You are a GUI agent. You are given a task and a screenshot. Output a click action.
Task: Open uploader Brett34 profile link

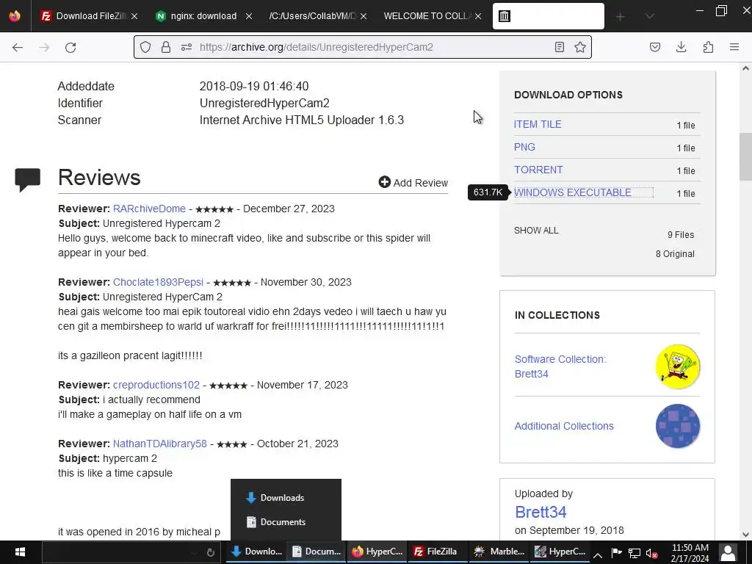click(x=540, y=512)
